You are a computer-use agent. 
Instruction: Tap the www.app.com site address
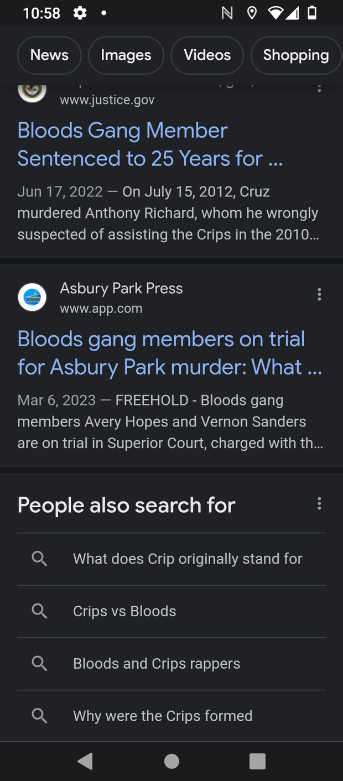(x=101, y=309)
